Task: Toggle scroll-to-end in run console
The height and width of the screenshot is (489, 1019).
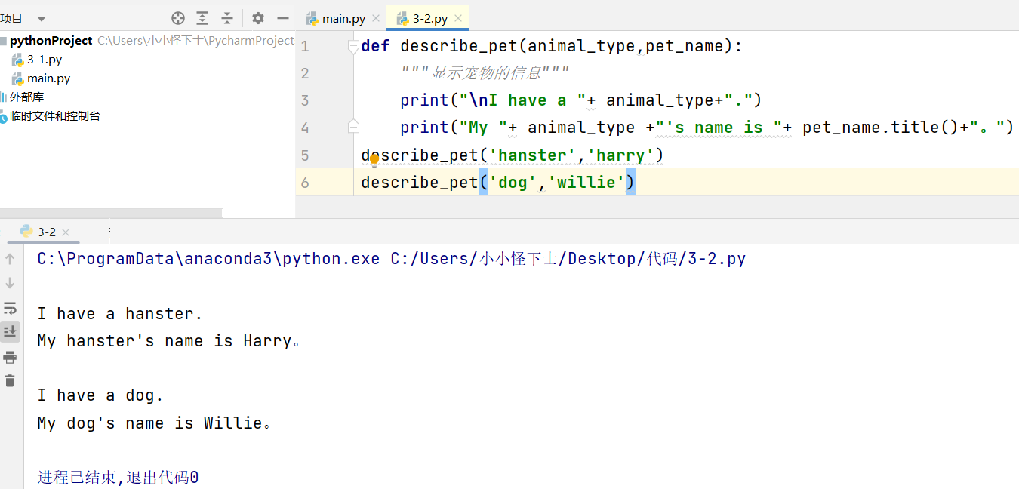Action: click(10, 331)
